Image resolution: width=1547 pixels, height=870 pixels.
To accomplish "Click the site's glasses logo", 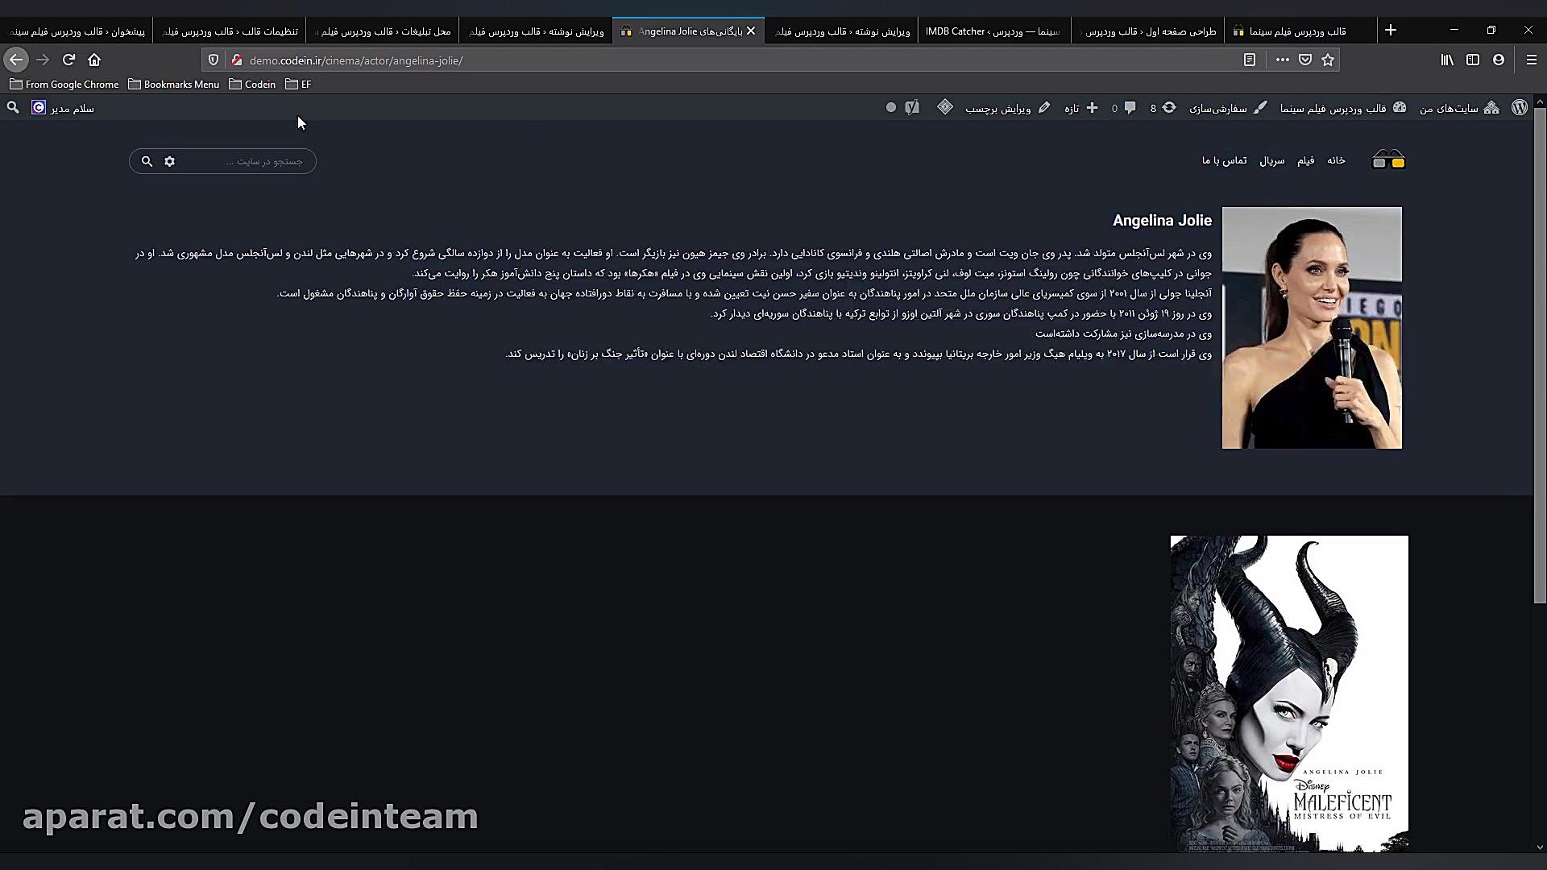I will pos(1387,159).
